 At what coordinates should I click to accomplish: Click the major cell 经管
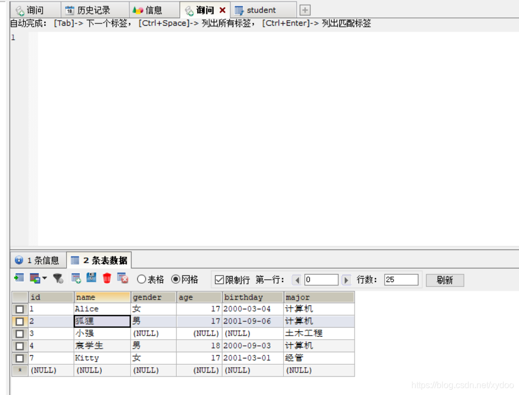pos(319,358)
